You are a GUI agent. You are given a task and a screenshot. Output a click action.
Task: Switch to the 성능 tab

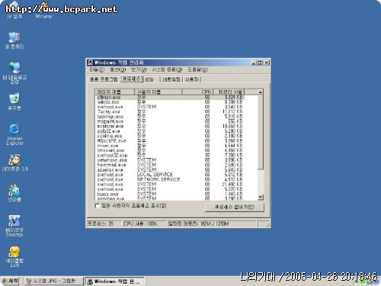pyautogui.click(x=149, y=79)
